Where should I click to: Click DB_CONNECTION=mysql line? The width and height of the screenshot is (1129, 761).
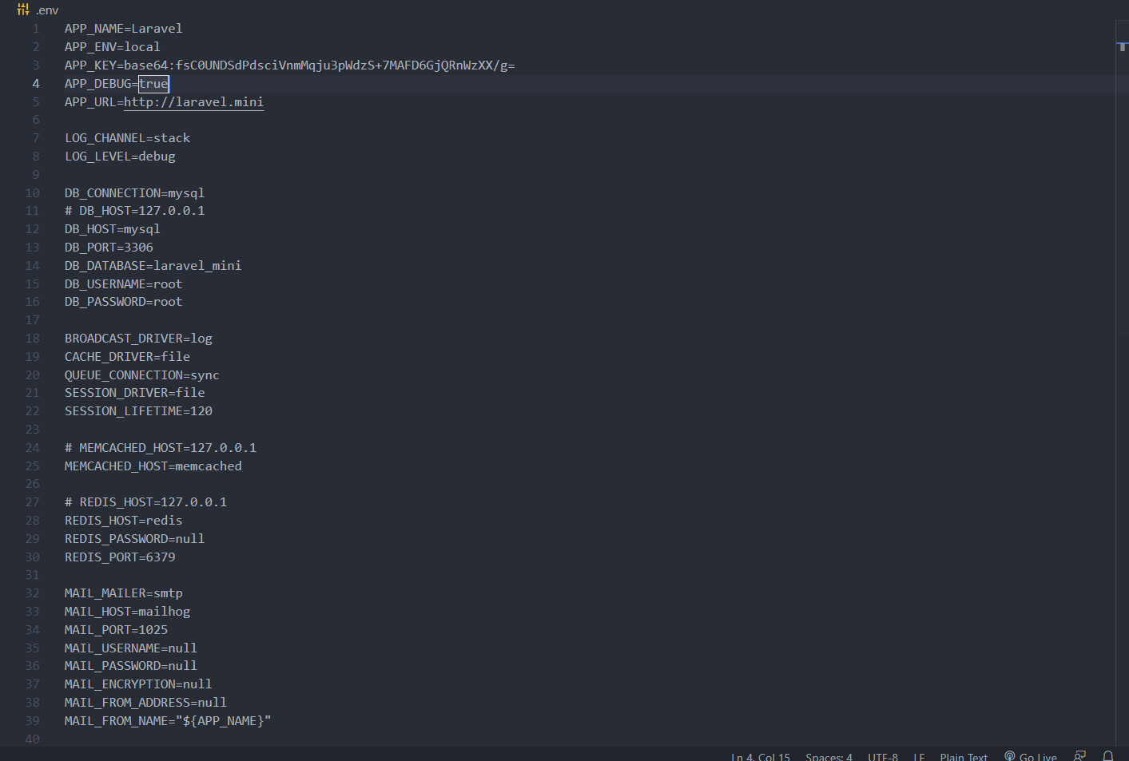pos(134,193)
